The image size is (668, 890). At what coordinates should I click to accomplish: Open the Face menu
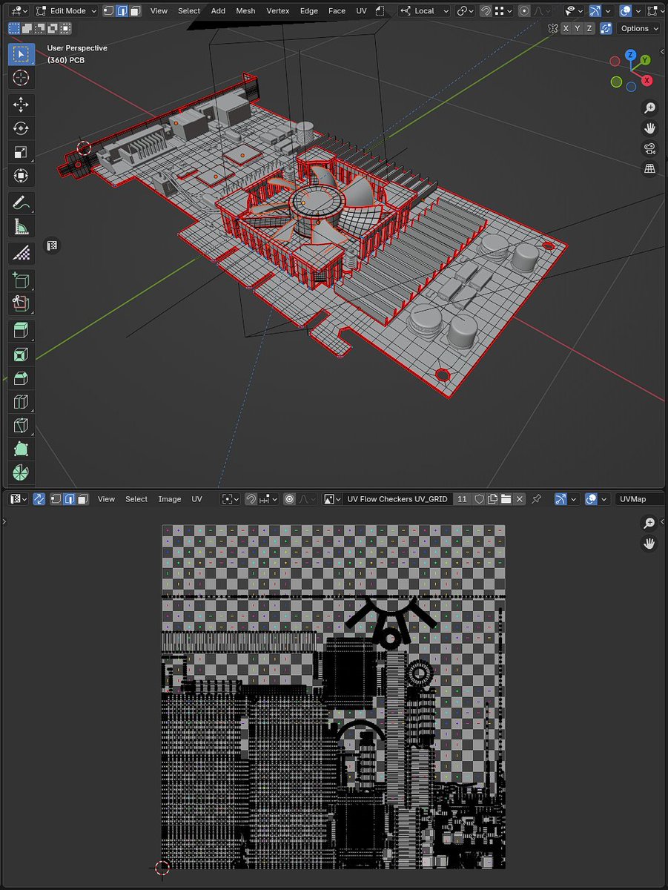(337, 11)
